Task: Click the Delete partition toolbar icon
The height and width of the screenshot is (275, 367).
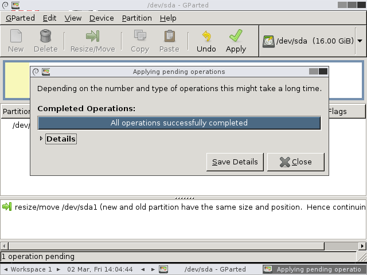Action: 45,37
